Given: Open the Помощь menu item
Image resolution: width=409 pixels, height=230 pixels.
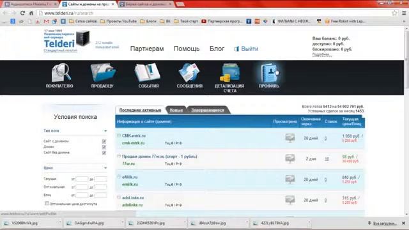Looking at the screenshot, I should [x=187, y=49].
